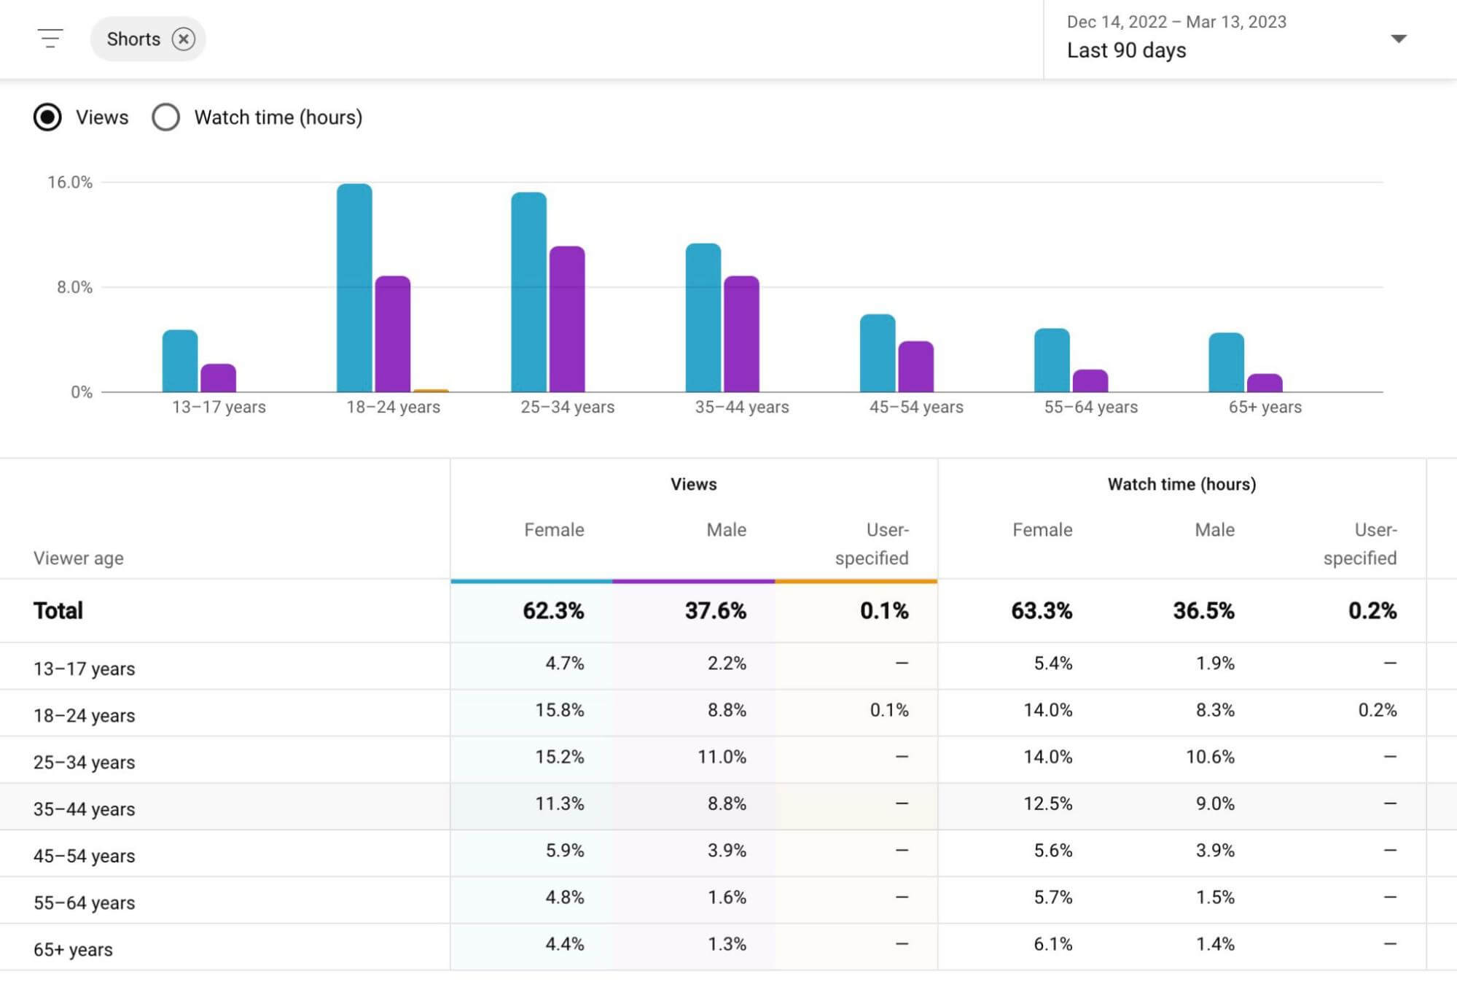Viewport: 1457px width, 982px height.
Task: Click the 25-34 years table row
Action: click(729, 762)
